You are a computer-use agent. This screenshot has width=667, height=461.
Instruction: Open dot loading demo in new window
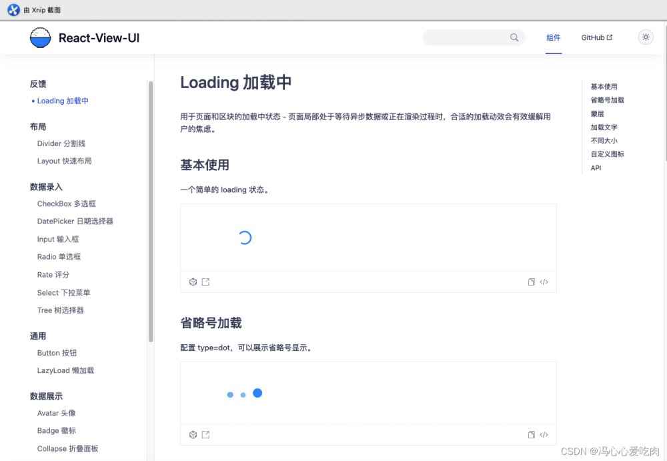click(205, 435)
